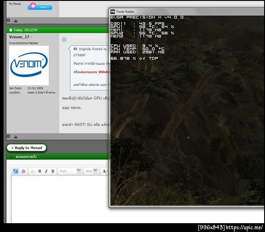
Task: Click inside the quick reply text area
Action: 60,199
